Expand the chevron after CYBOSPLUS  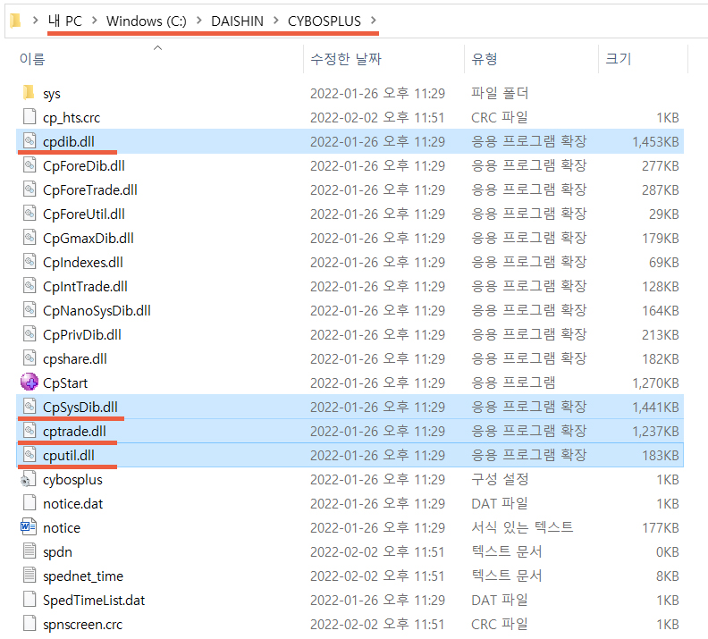374,21
